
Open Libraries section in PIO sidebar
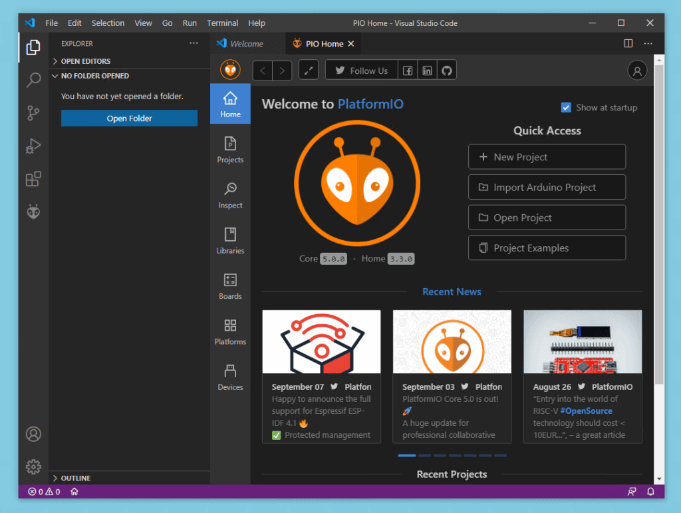tap(230, 241)
